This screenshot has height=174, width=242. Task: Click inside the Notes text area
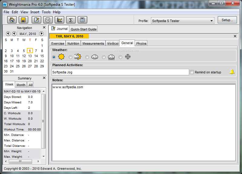coord(144,122)
